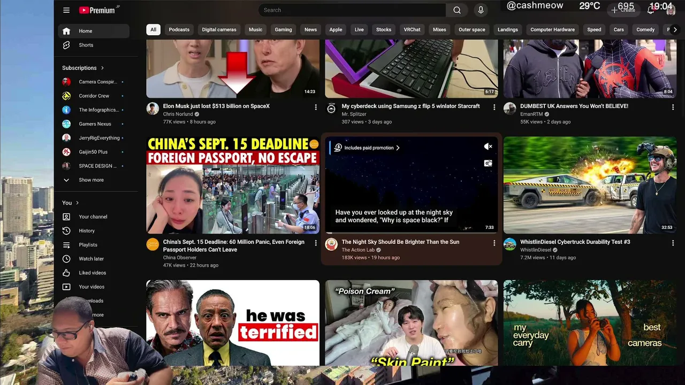Open options menu for Cybertruck Durability video

tap(673, 243)
